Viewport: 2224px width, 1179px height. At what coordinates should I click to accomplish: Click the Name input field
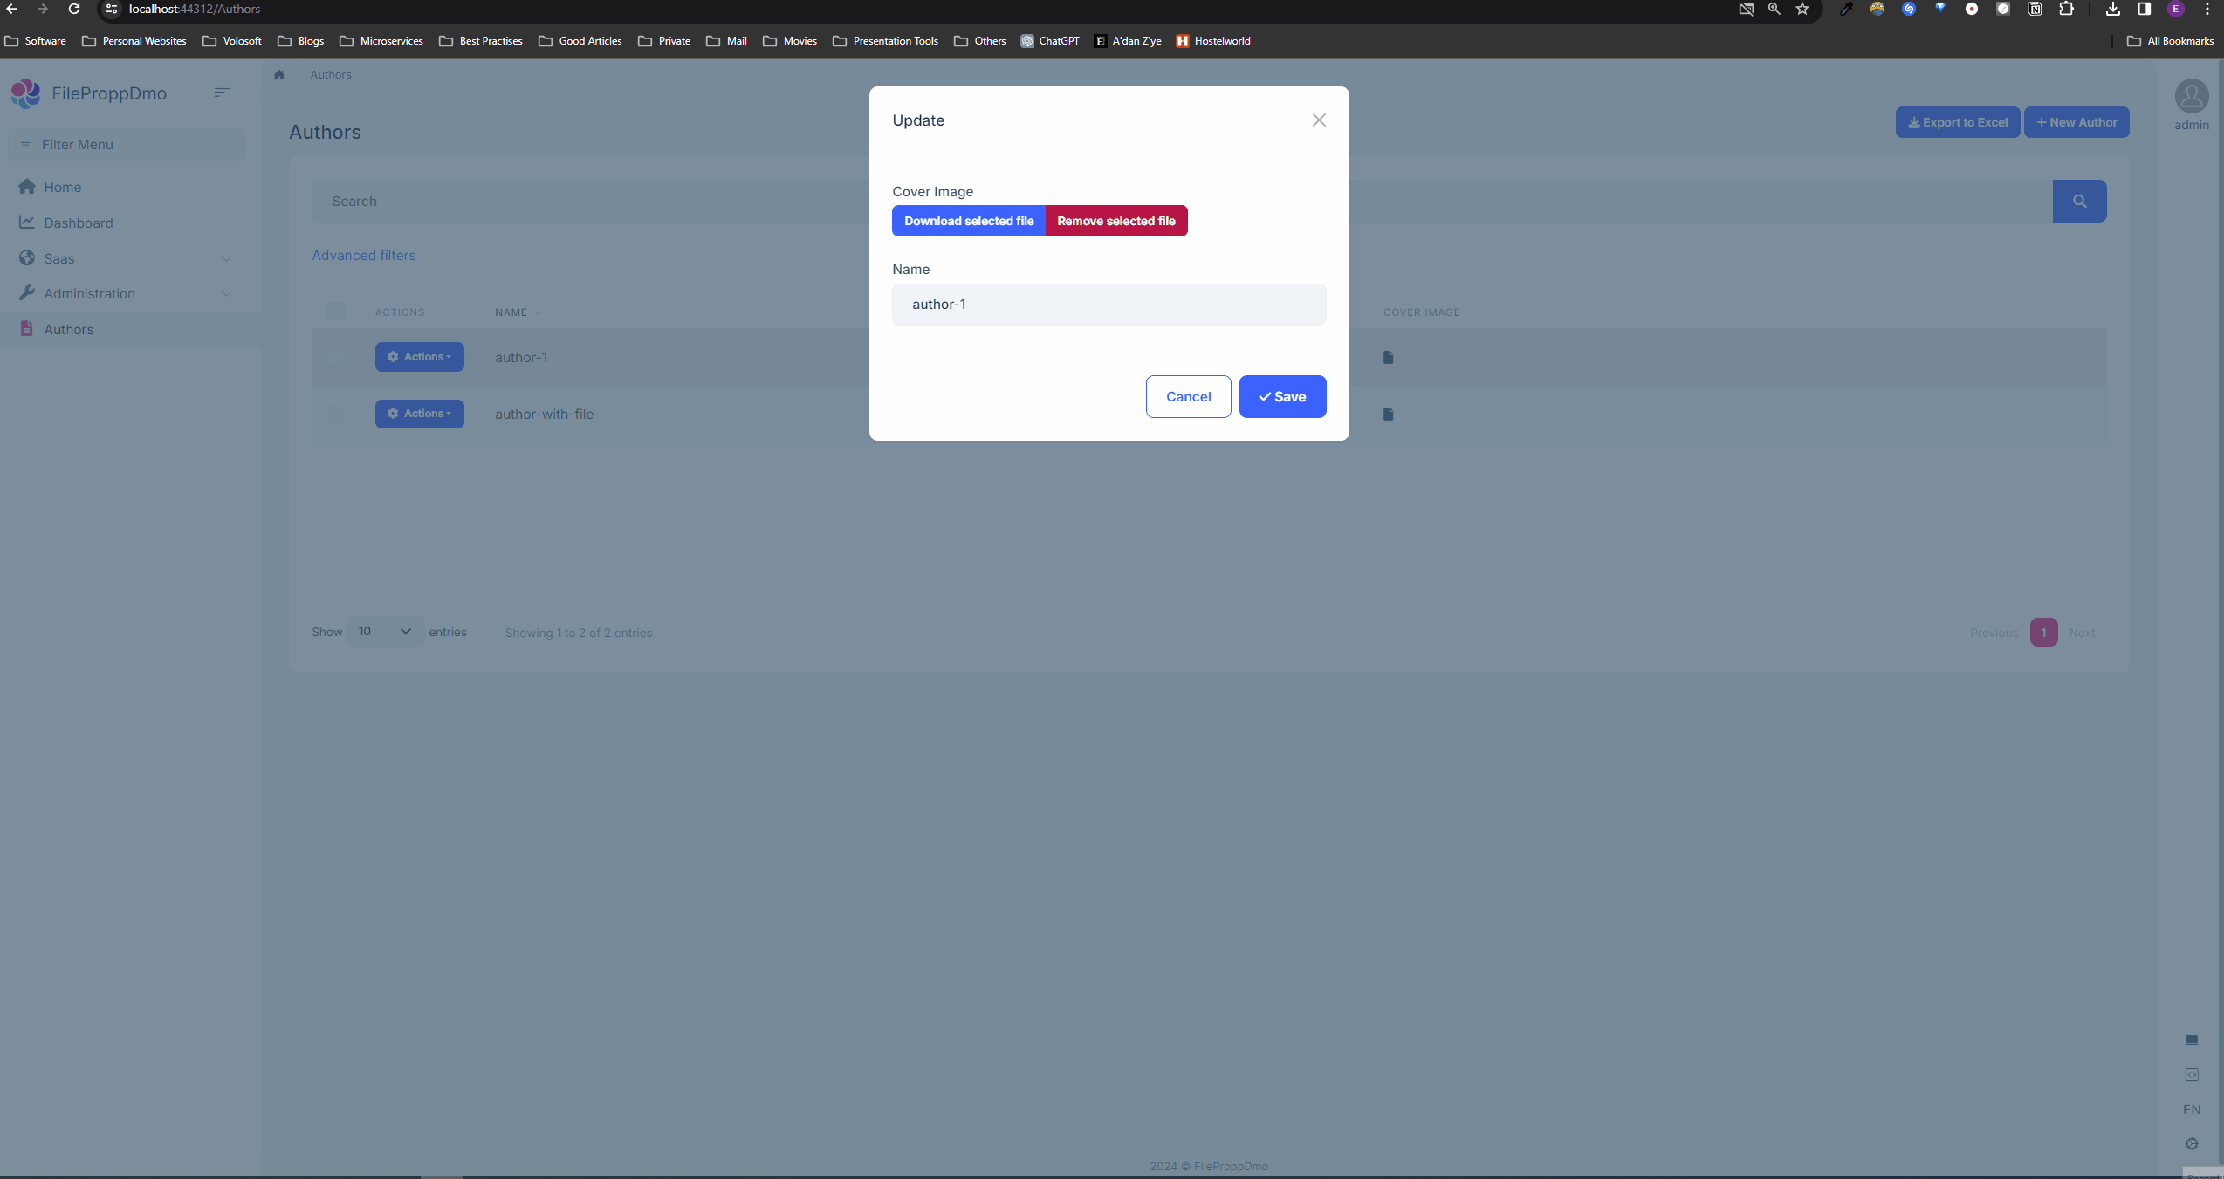pos(1109,305)
